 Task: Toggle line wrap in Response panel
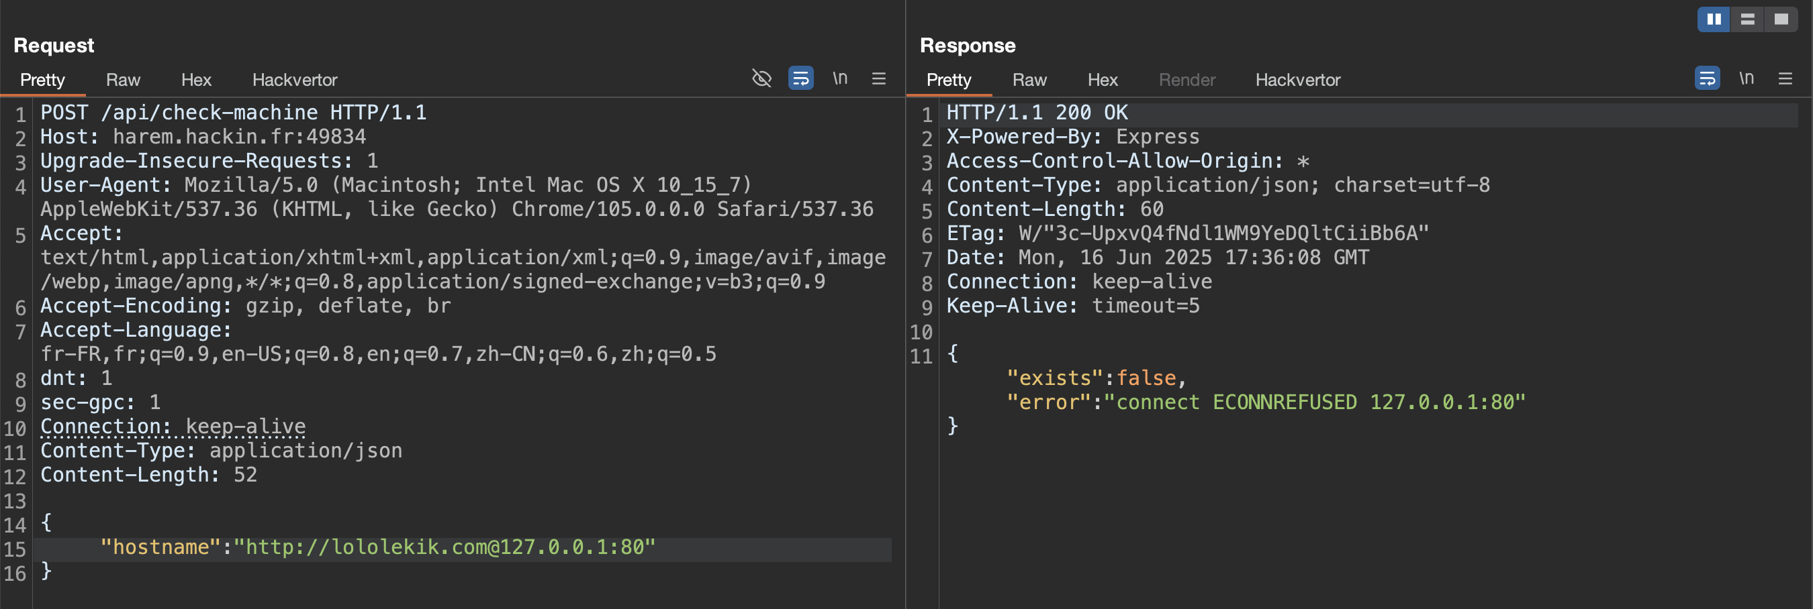tap(1707, 78)
